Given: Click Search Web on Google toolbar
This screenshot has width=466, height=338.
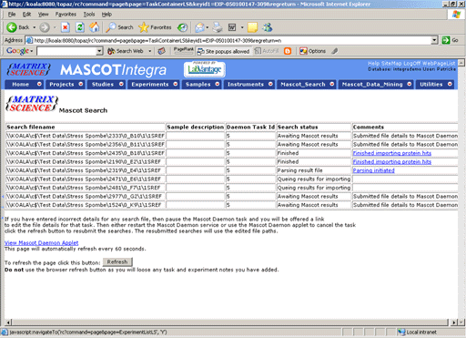Looking at the screenshot, I should pos(126,51).
